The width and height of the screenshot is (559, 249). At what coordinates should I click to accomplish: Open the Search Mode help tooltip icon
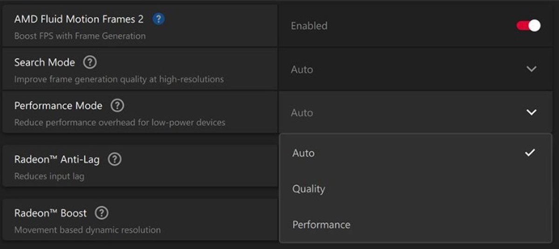click(89, 62)
